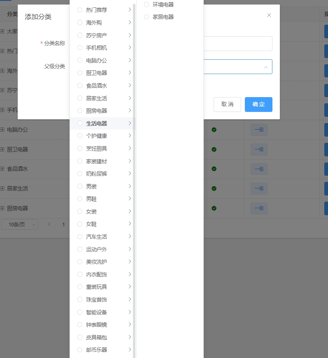Select the 生活电器 radio button
Viewport: 328px width, 358px height.
pyautogui.click(x=80, y=123)
